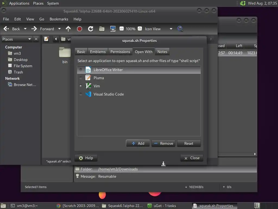The height and width of the screenshot is (209, 278).
Task: Click the Pluma notepad icon
Action: [88, 78]
